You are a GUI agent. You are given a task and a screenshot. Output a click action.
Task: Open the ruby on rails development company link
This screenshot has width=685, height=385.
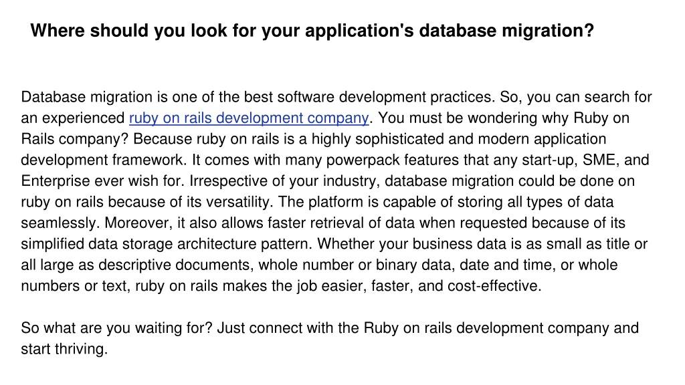coord(249,118)
